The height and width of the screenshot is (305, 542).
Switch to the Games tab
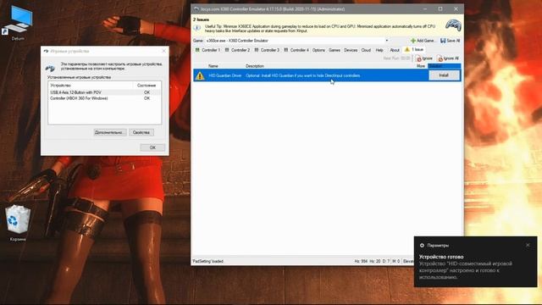coord(335,50)
